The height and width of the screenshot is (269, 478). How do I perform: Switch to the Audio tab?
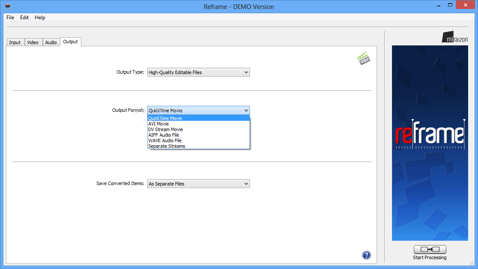click(51, 42)
